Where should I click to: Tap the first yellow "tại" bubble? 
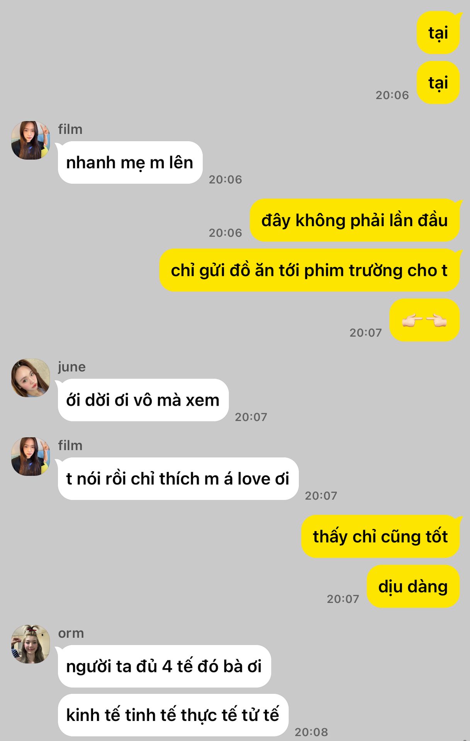(438, 33)
